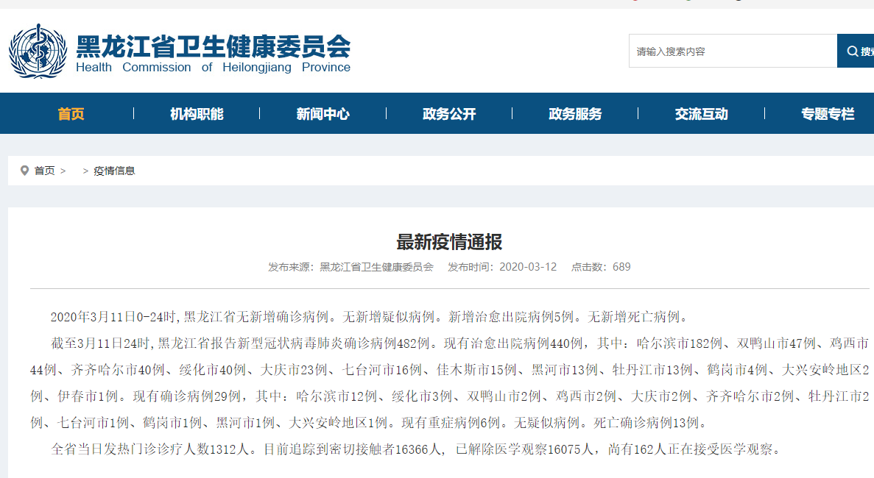Click the 点击数 689 view counter
Viewport: 874px width, 478px height.
[x=601, y=267]
